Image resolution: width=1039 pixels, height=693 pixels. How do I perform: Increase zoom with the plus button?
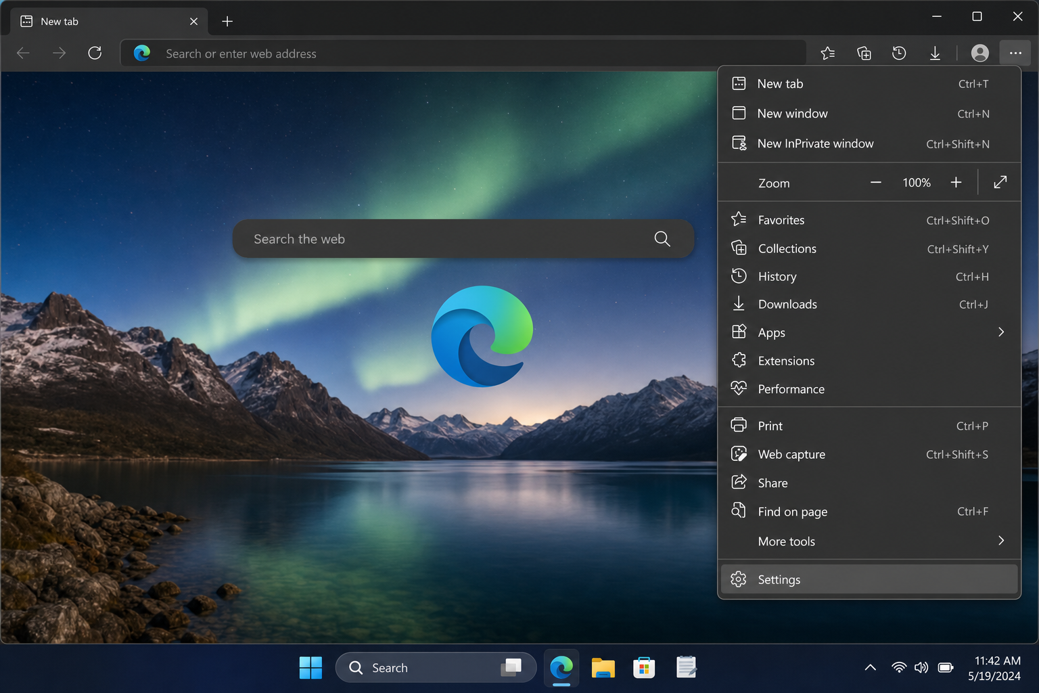[x=956, y=183]
